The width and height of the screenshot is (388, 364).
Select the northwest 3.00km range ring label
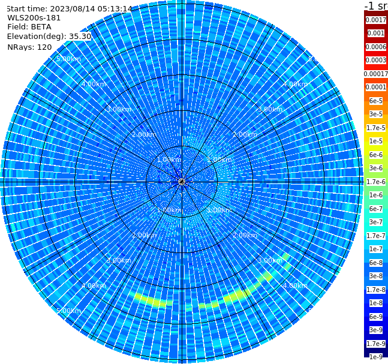(x=119, y=109)
